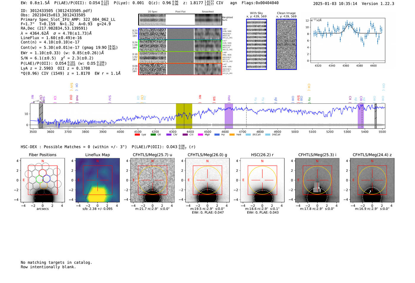Click the gray hatched band near 5460 Å

tap(375, 116)
